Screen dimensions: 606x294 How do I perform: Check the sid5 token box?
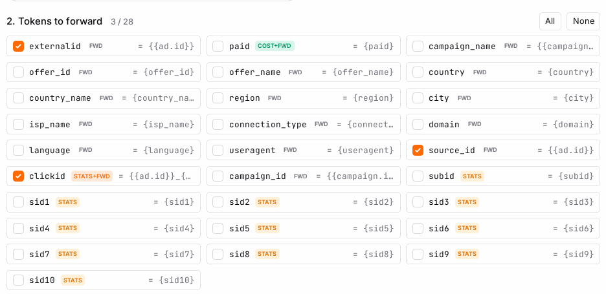tap(218, 228)
